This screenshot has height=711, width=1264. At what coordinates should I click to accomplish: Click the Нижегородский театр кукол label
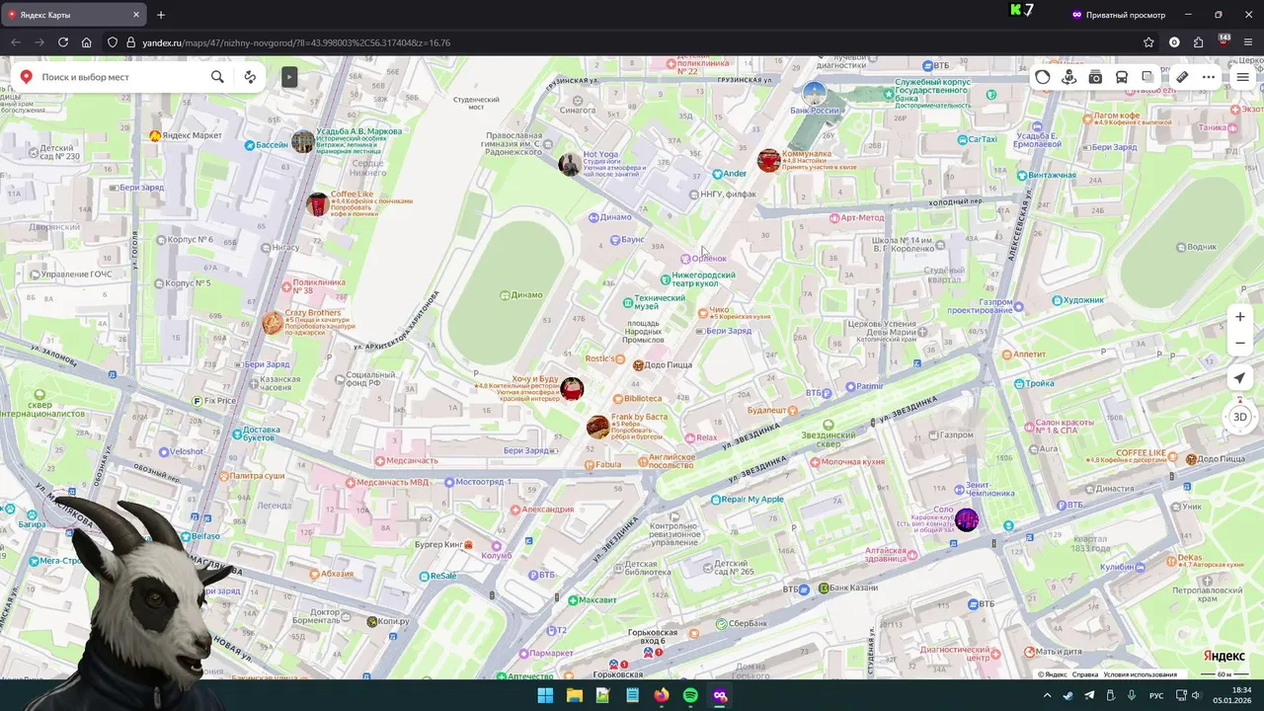(703, 279)
